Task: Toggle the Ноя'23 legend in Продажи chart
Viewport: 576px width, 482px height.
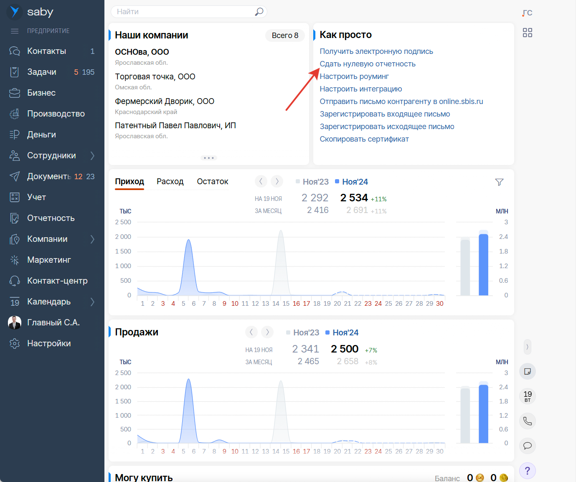Action: [303, 332]
